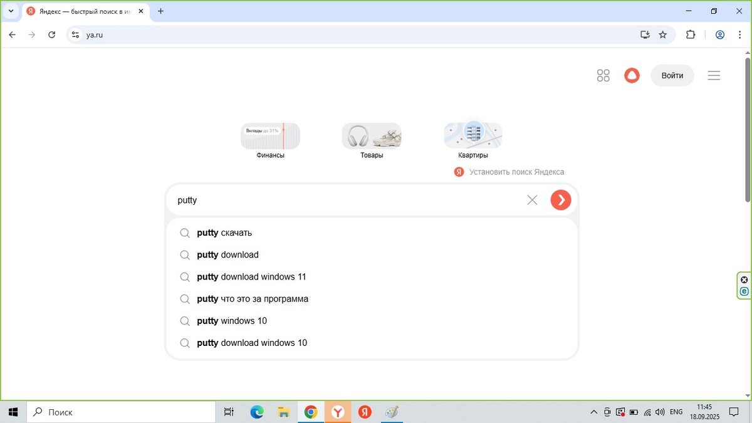Select suggestion putty download

click(372, 254)
